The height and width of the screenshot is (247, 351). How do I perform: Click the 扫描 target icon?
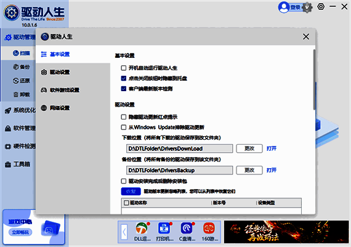(x=15, y=53)
